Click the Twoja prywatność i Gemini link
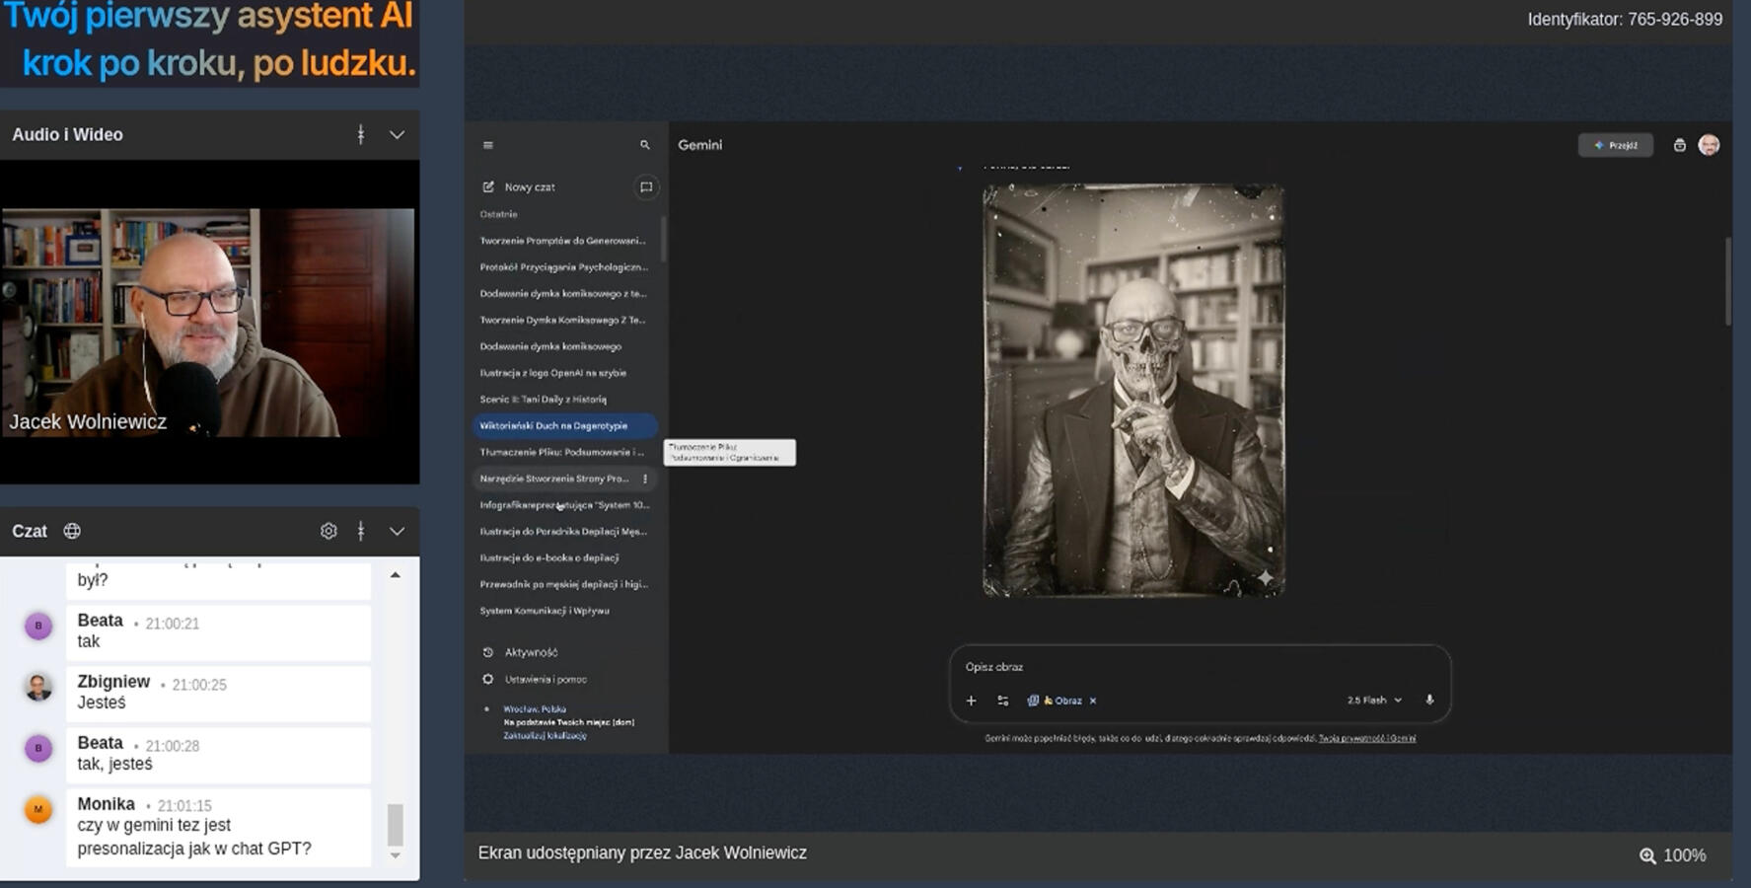Screen dimensions: 1751x888 click(1366, 738)
